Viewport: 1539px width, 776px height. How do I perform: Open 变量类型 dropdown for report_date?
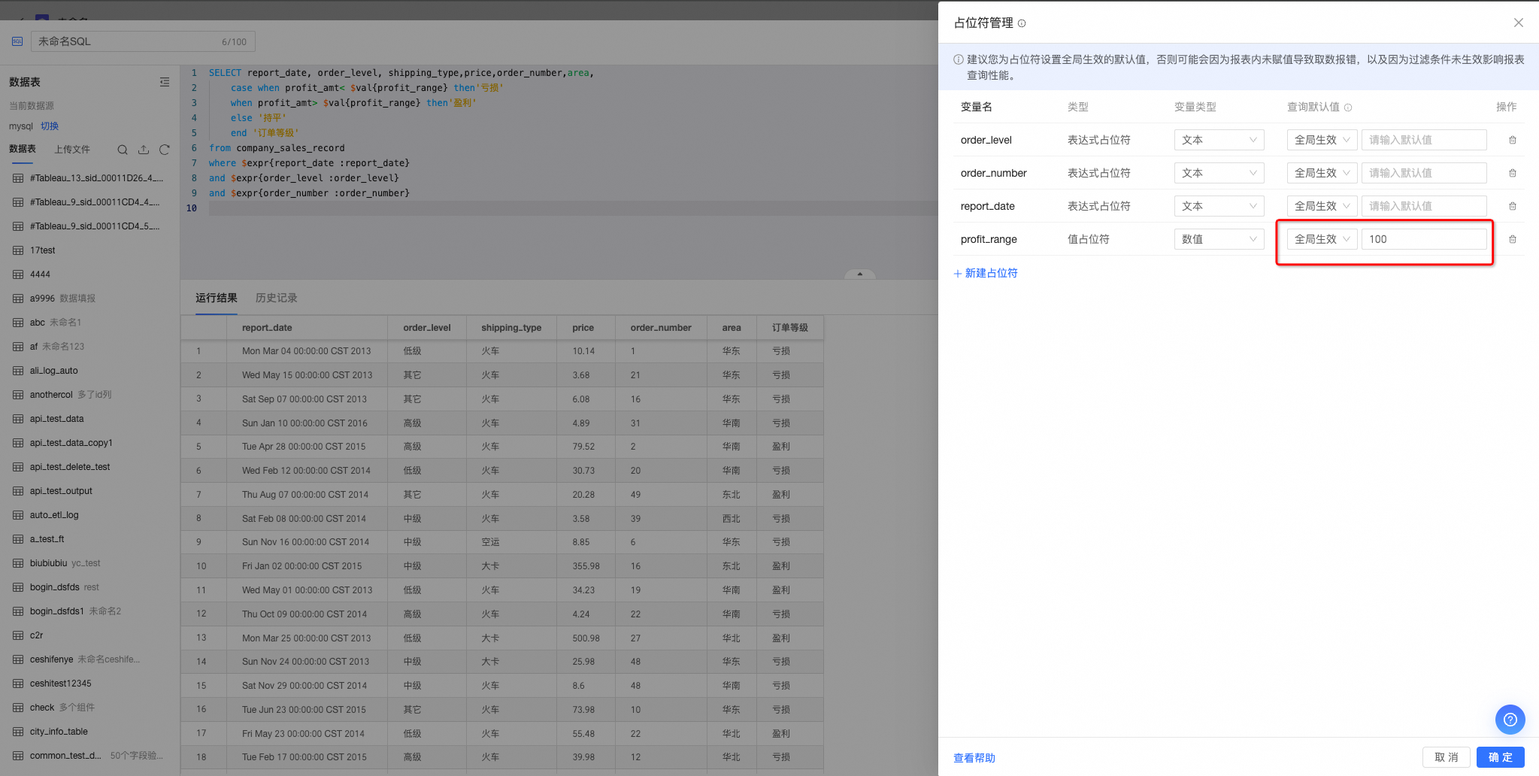click(x=1219, y=206)
